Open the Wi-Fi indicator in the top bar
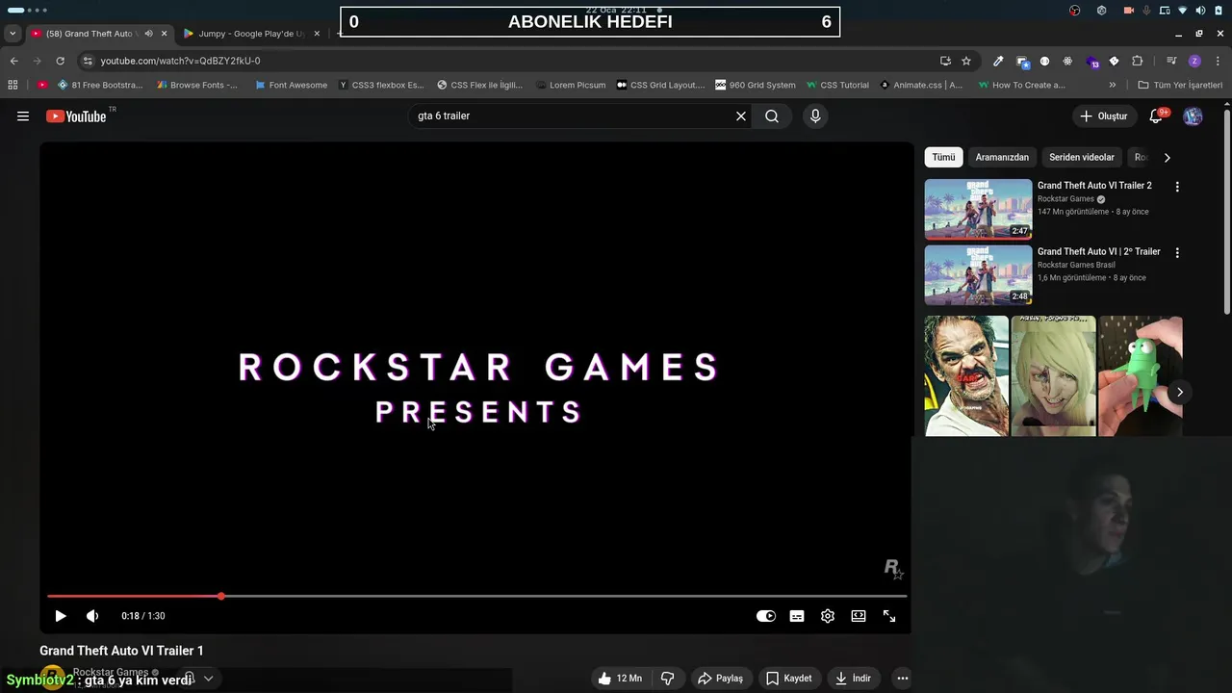 [1183, 11]
